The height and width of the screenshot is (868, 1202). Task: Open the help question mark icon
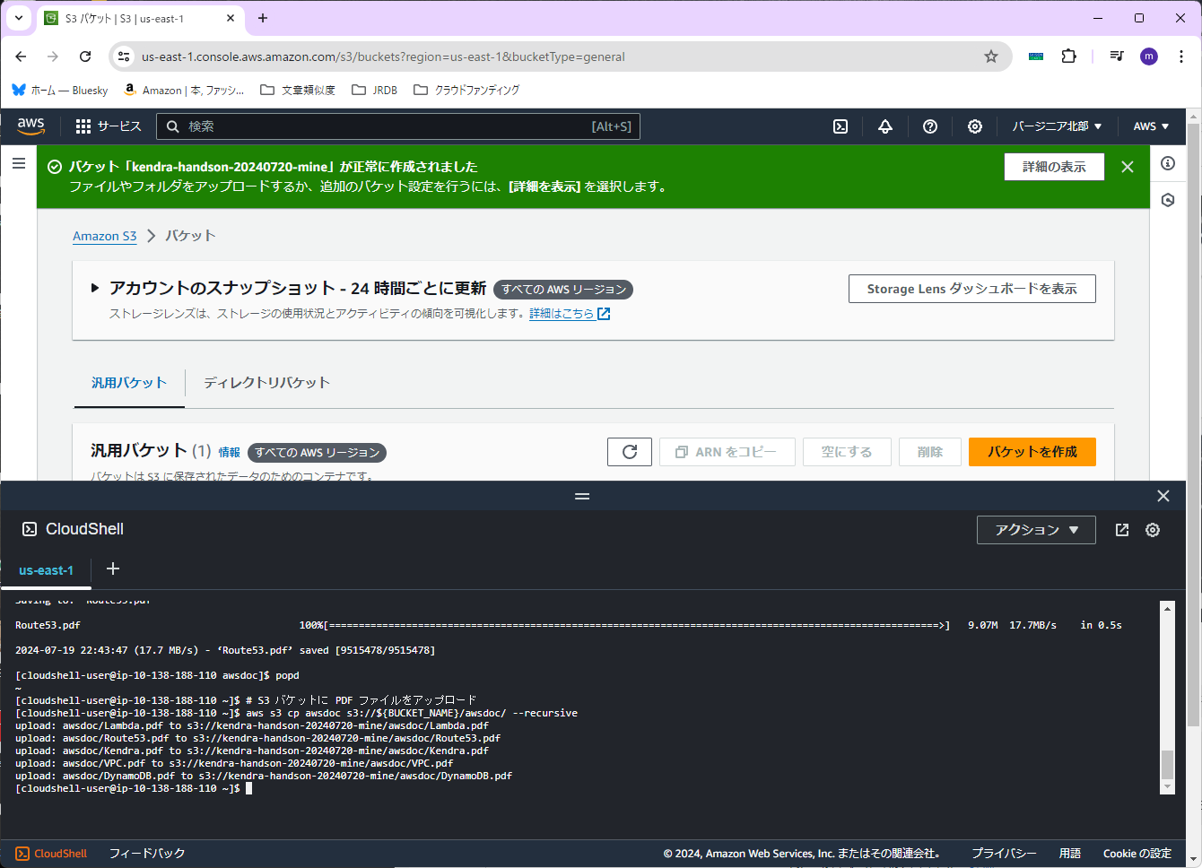(930, 126)
